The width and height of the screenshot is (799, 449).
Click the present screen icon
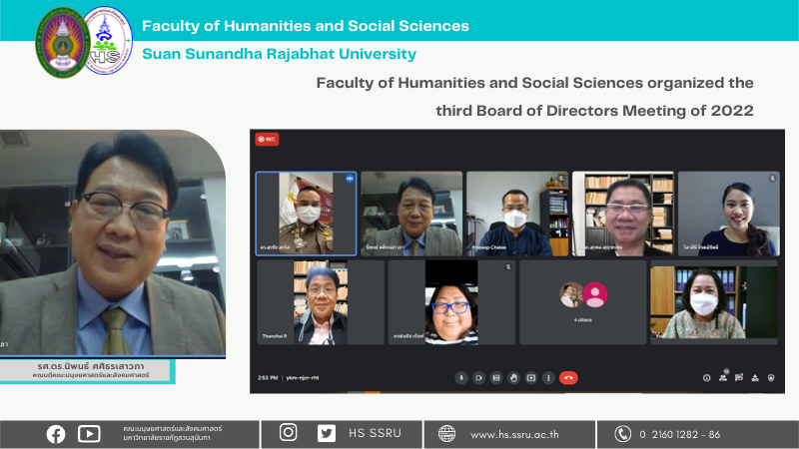[x=531, y=378]
